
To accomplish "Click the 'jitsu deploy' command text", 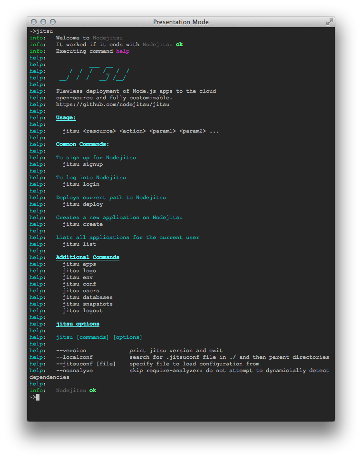I will [x=83, y=204].
